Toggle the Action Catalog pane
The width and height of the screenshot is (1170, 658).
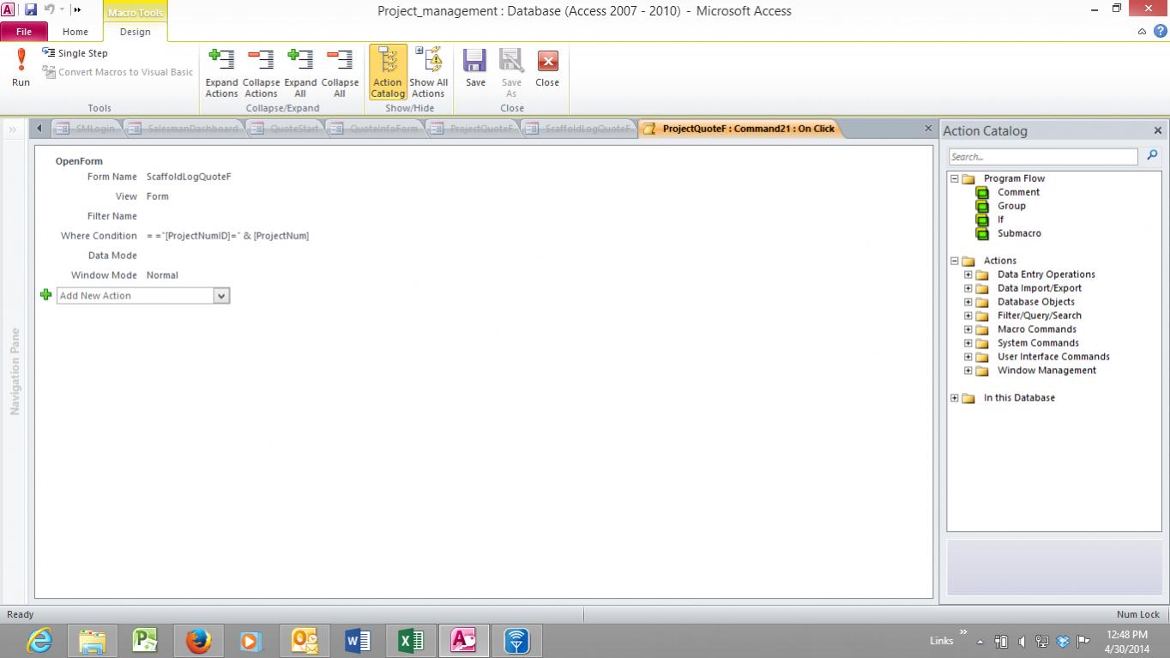click(388, 73)
